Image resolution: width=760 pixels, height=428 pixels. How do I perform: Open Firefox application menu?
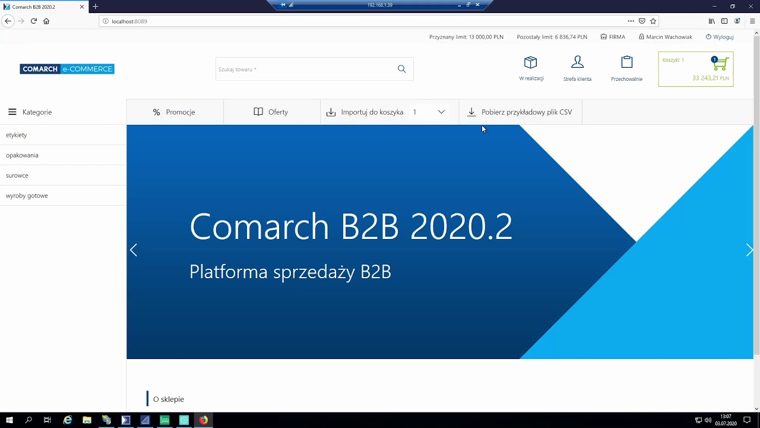[752, 21]
